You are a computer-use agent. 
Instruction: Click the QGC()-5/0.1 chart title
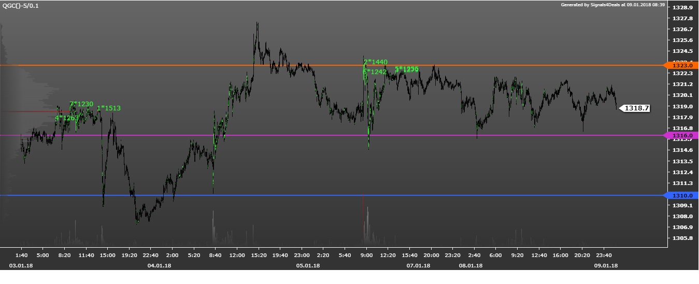click(20, 5)
